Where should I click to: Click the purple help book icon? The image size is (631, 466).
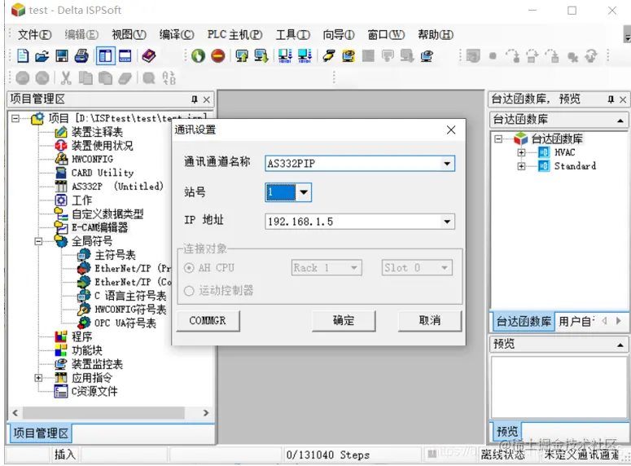tap(148, 55)
